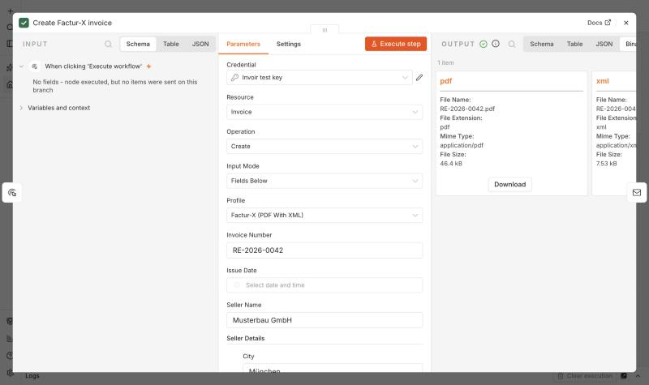Click the flask icon on Execute step
The width and height of the screenshot is (649, 385).
[x=374, y=44]
